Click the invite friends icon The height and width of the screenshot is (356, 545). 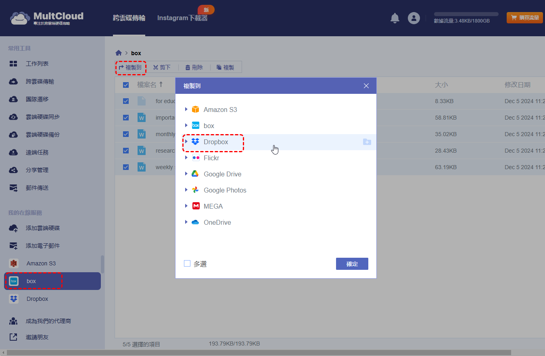pyautogui.click(x=13, y=337)
